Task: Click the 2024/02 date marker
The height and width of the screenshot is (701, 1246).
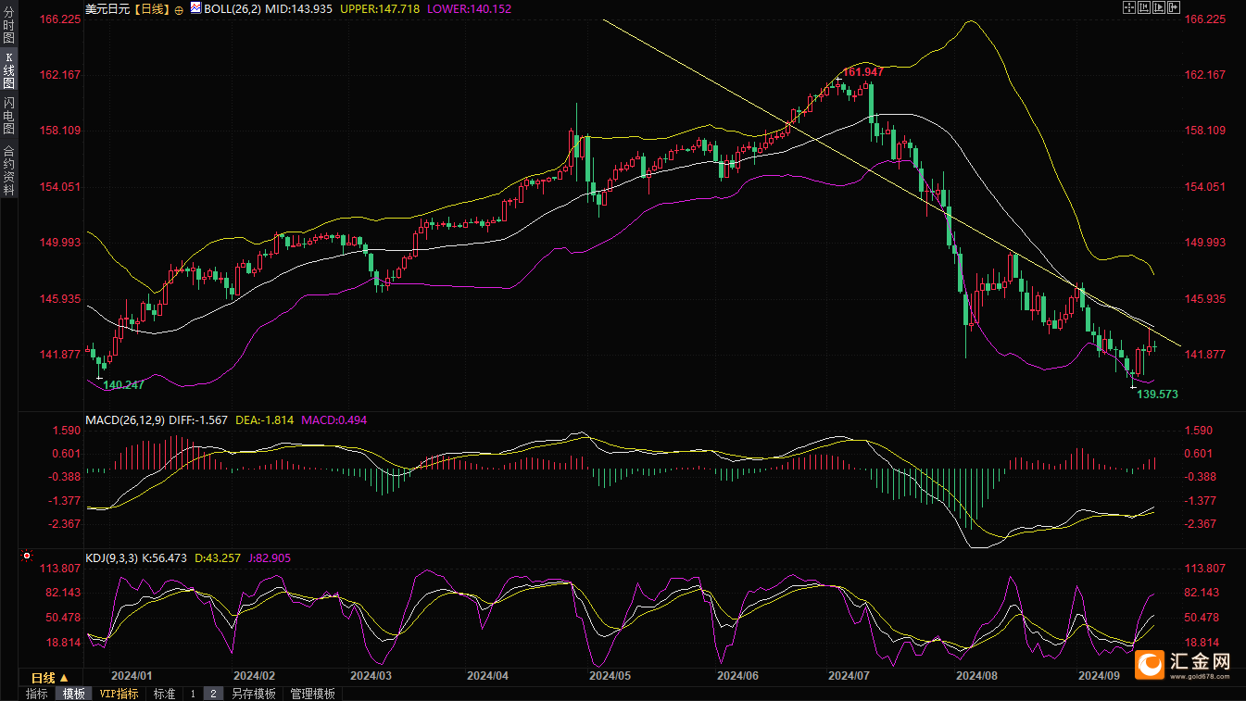Action: pyautogui.click(x=254, y=676)
